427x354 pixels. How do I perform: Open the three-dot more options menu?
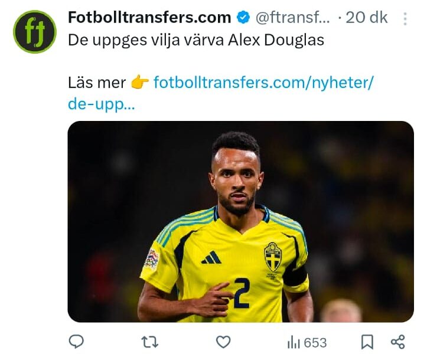point(405,19)
